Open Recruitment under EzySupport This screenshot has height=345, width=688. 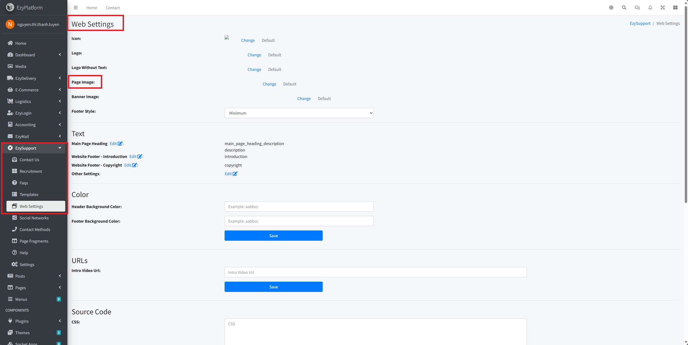(36, 171)
